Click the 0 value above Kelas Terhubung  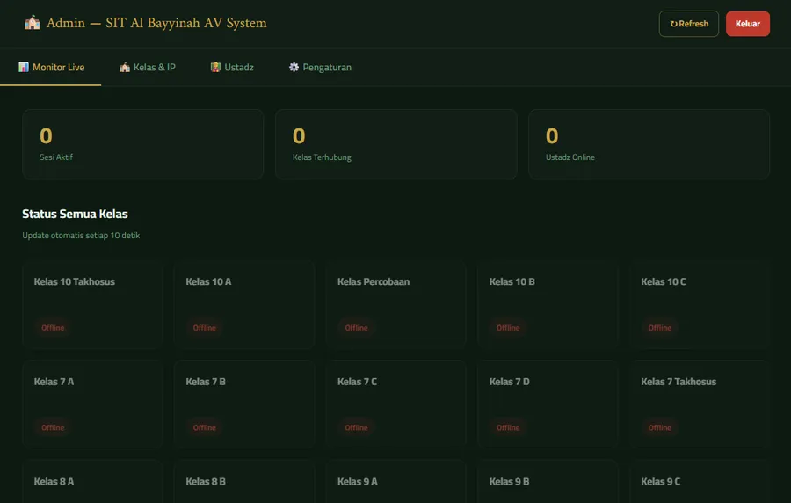[x=299, y=135]
